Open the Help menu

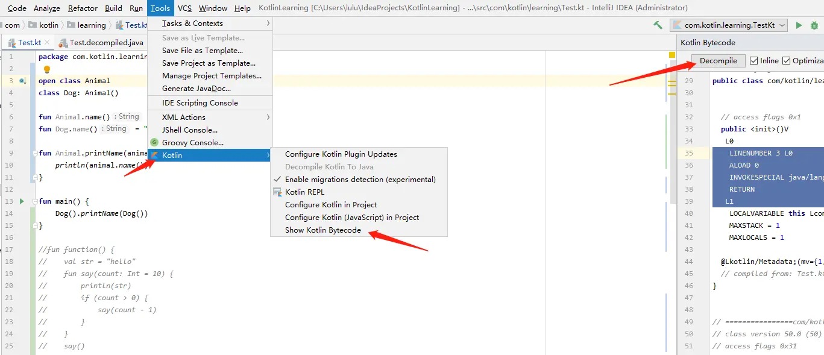coord(242,8)
